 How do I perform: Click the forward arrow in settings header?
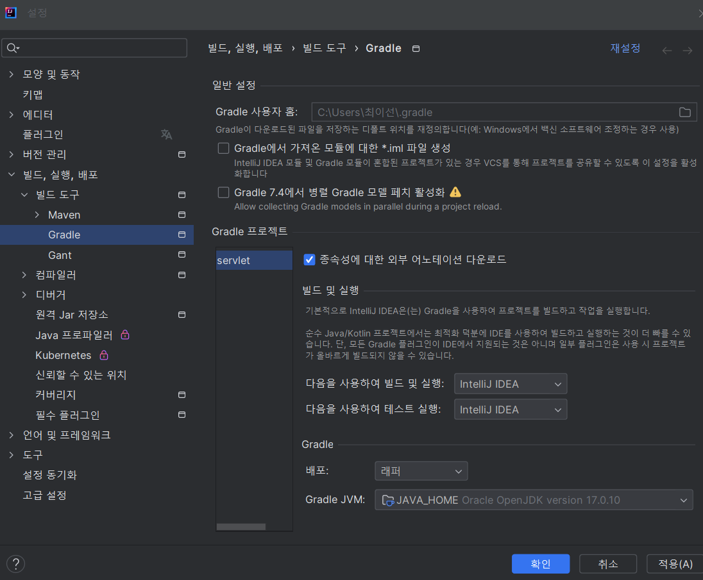click(x=688, y=51)
